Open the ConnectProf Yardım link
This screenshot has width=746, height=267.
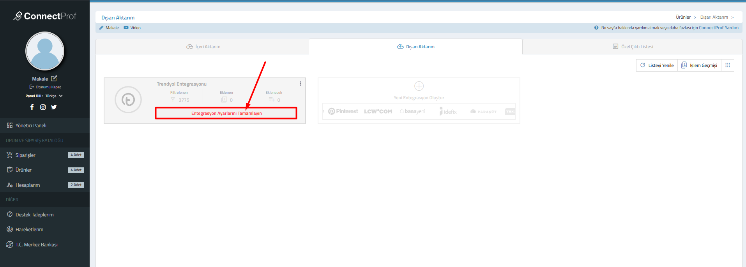click(x=718, y=28)
